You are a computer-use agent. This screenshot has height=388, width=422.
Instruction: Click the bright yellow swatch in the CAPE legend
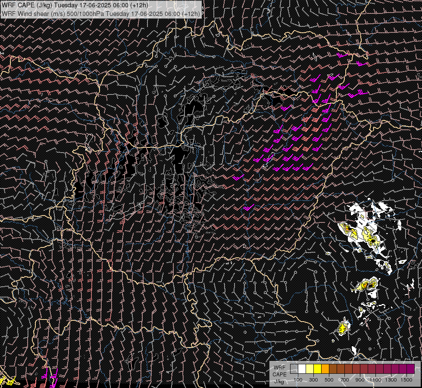click(x=318, y=369)
